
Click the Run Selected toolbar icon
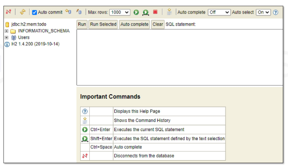tap(146, 12)
